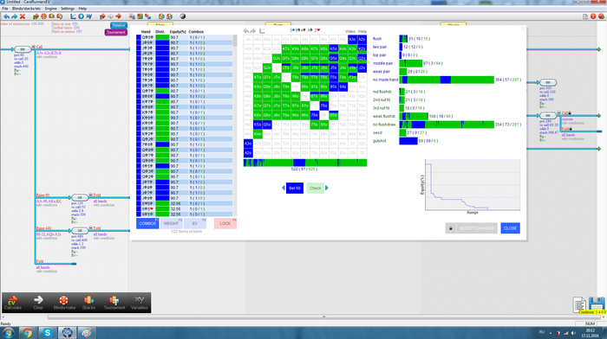Select the pink LOCK tab
Screen dimensions: 607x339
[225, 224]
